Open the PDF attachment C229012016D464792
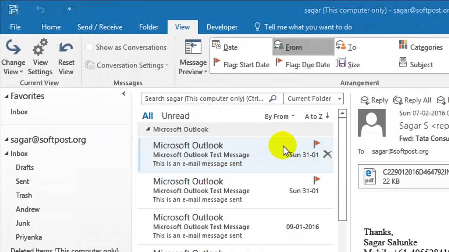Image resolution: width=449 pixels, height=252 pixels. (403, 176)
